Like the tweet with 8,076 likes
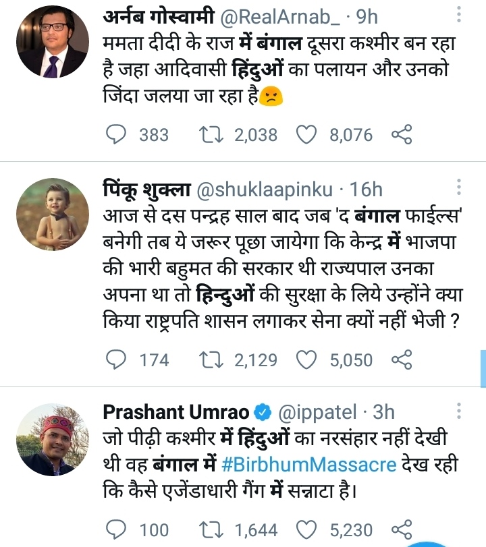Image resolution: width=486 pixels, height=547 pixels. tap(308, 135)
